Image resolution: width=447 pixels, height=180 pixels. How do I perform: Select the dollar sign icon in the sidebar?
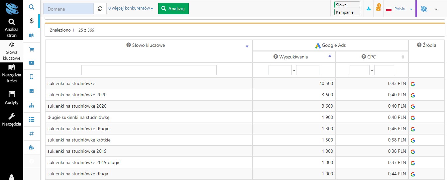pyautogui.click(x=32, y=21)
